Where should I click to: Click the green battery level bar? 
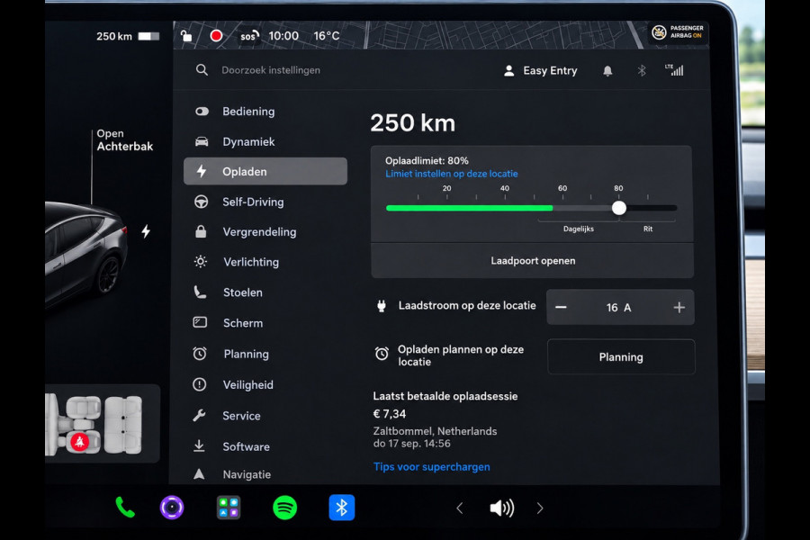coord(469,208)
